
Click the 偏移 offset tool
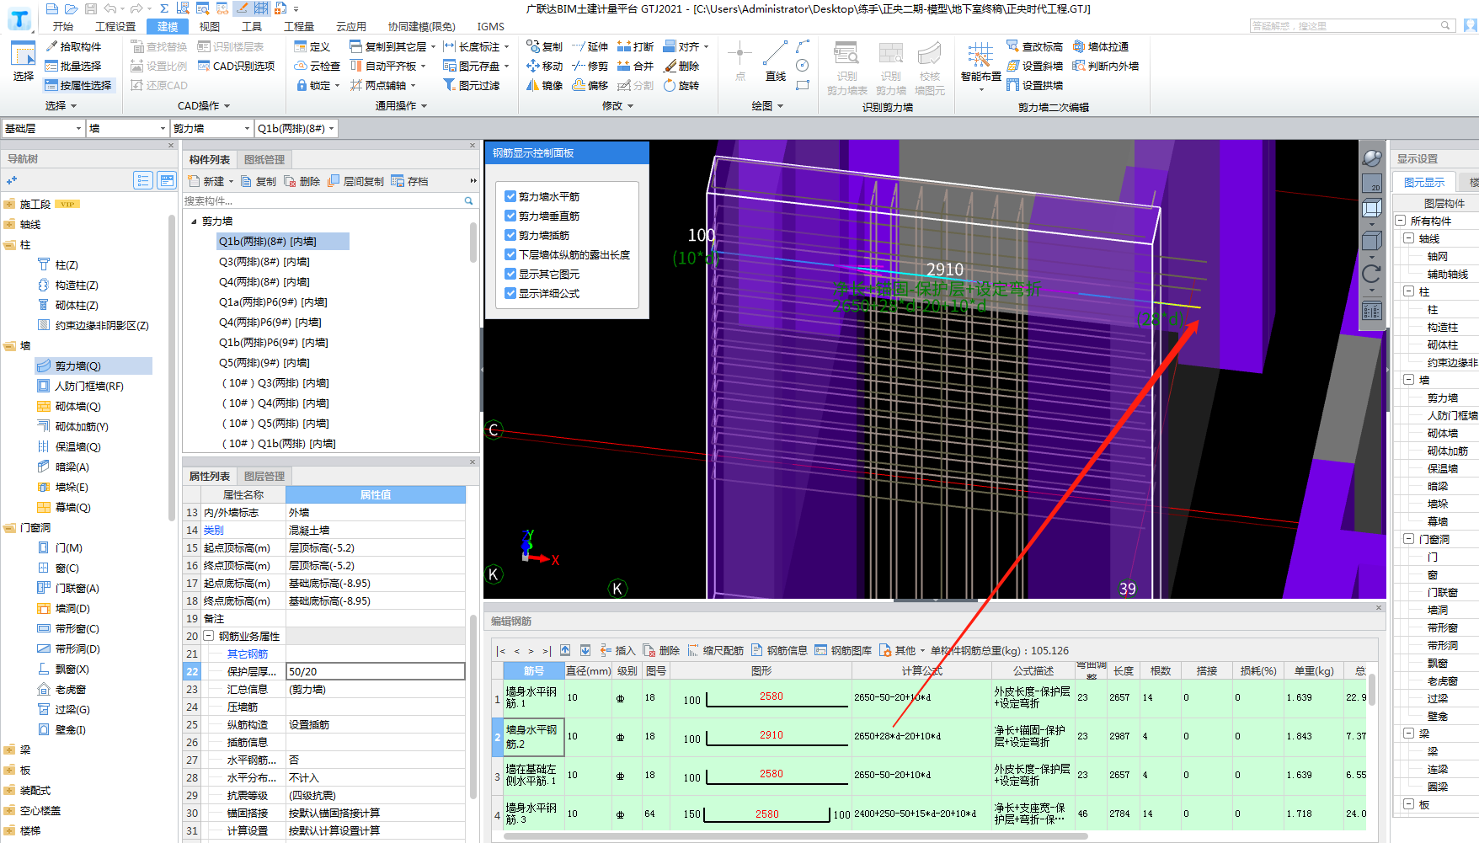tap(590, 85)
